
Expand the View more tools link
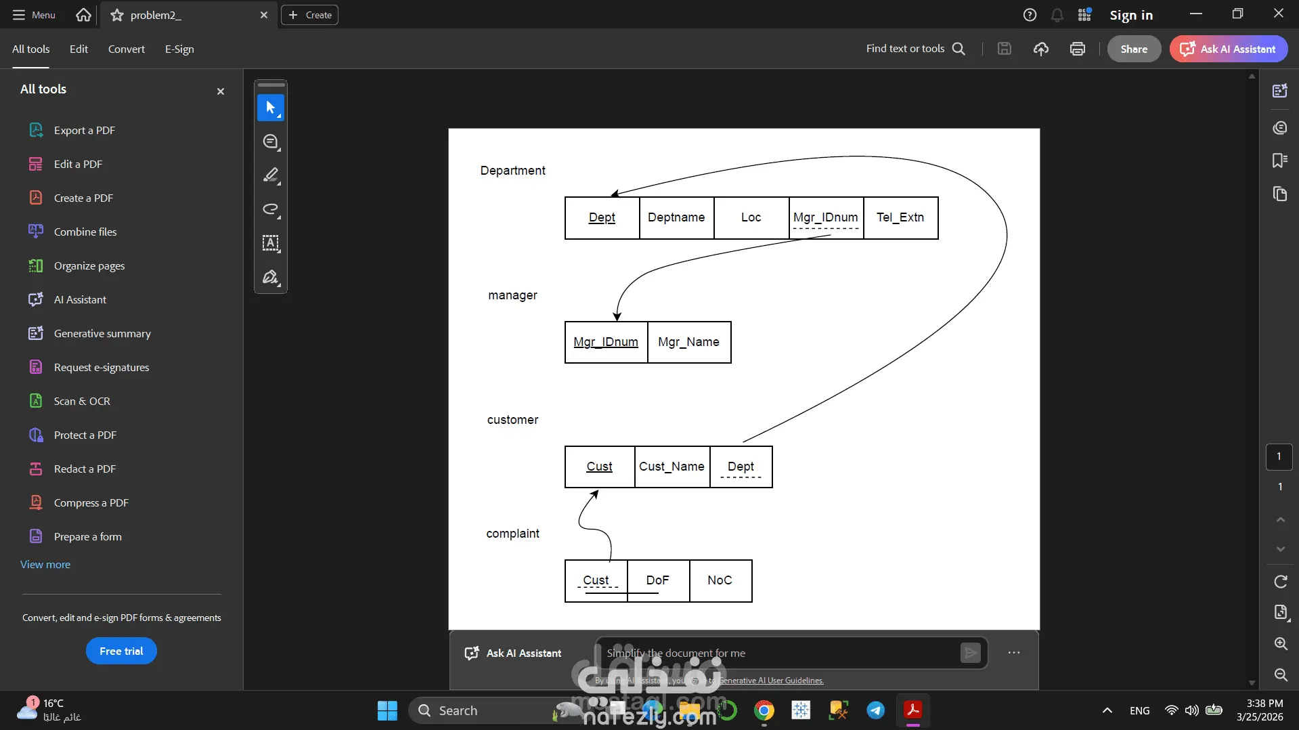coord(45,564)
